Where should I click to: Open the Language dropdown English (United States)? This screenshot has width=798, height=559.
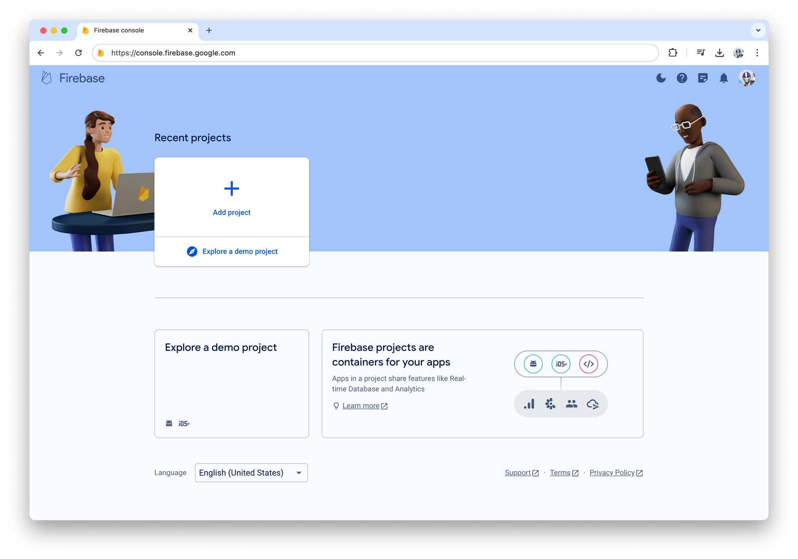251,473
